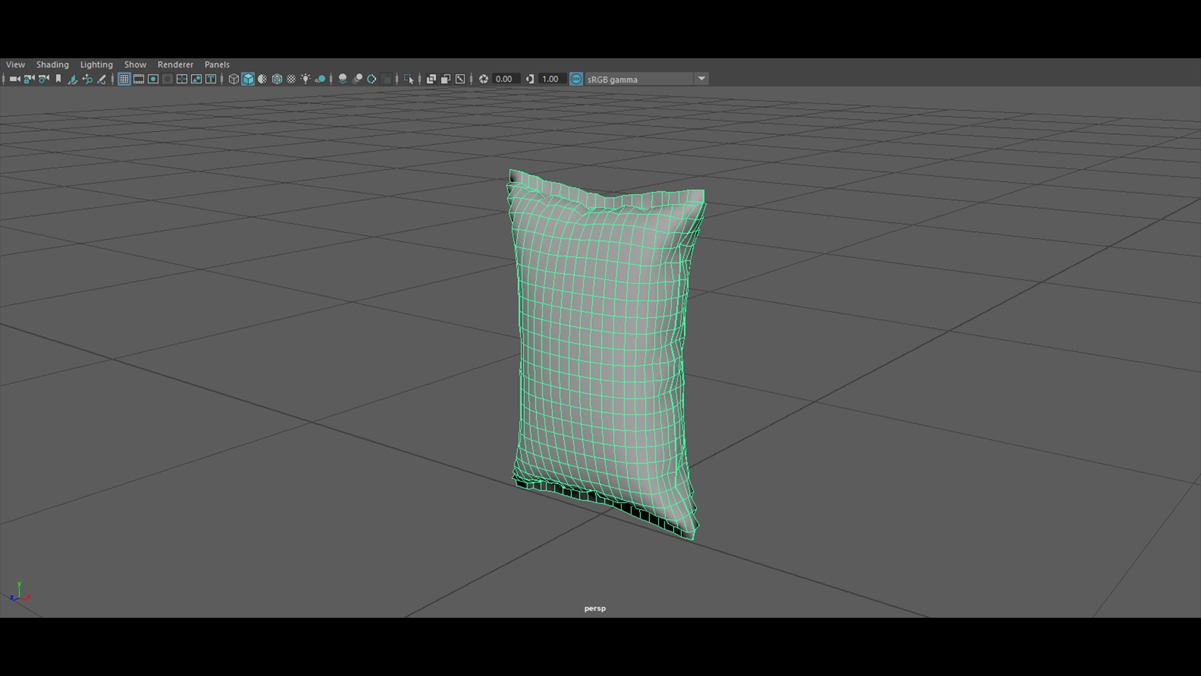Toggle X-Ray Active Components icon
The image size is (1201, 676).
(x=445, y=79)
